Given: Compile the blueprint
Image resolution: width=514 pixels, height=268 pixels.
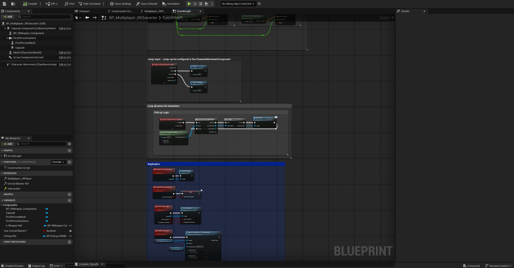Looking at the screenshot, I should 30,4.
